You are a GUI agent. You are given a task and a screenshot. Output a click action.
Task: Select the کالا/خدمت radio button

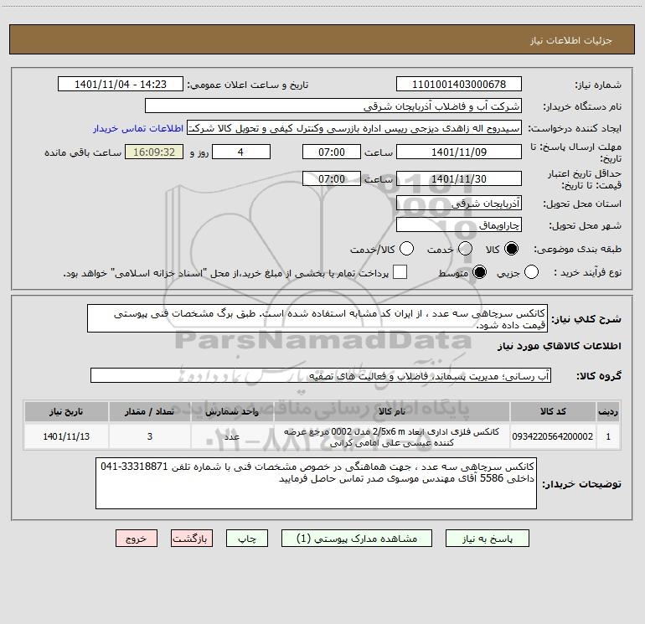click(x=407, y=249)
